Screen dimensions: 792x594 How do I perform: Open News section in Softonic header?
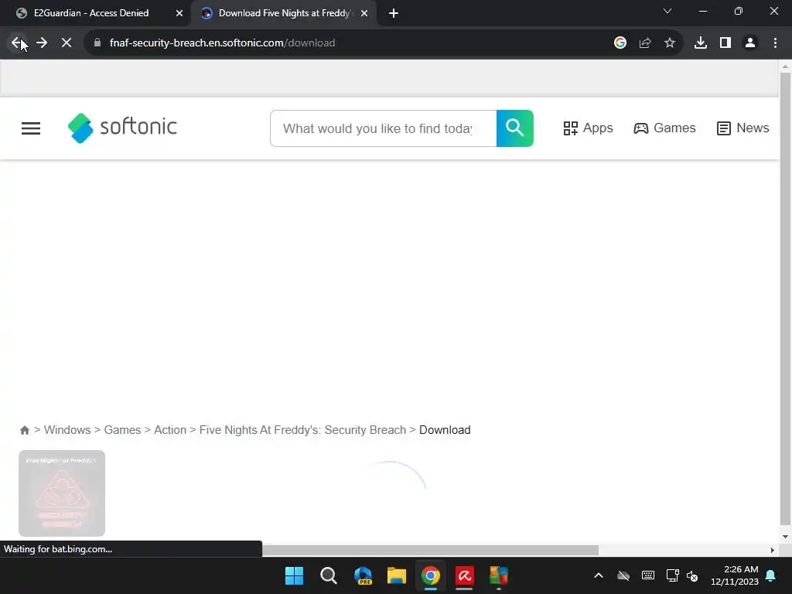(743, 128)
